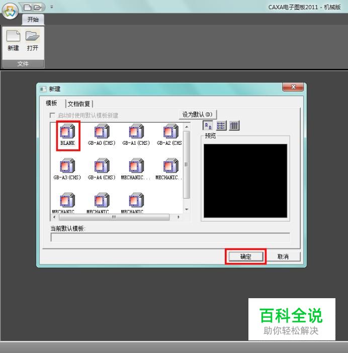Switch to the 文档恢复 tab
This screenshot has width=348, height=353.
79,104
